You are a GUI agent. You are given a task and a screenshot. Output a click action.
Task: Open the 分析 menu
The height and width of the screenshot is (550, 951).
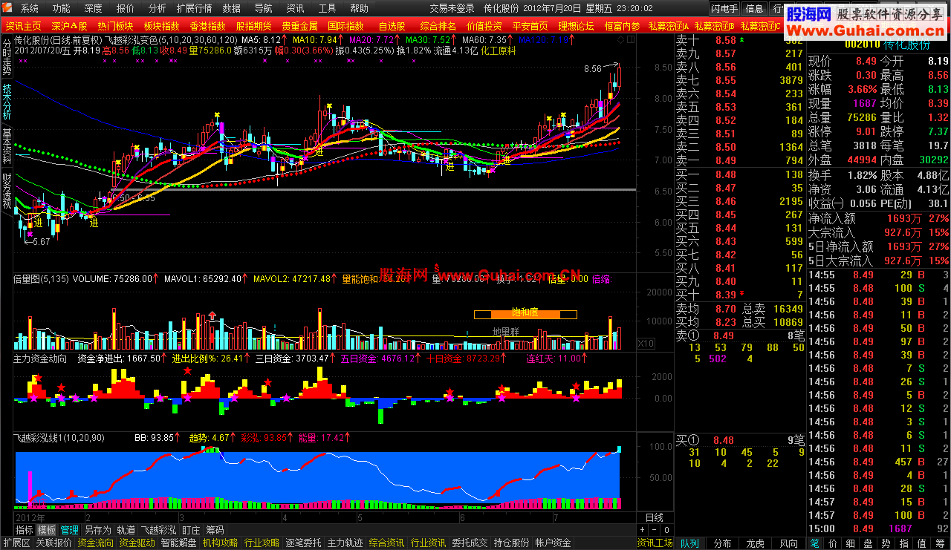[157, 9]
